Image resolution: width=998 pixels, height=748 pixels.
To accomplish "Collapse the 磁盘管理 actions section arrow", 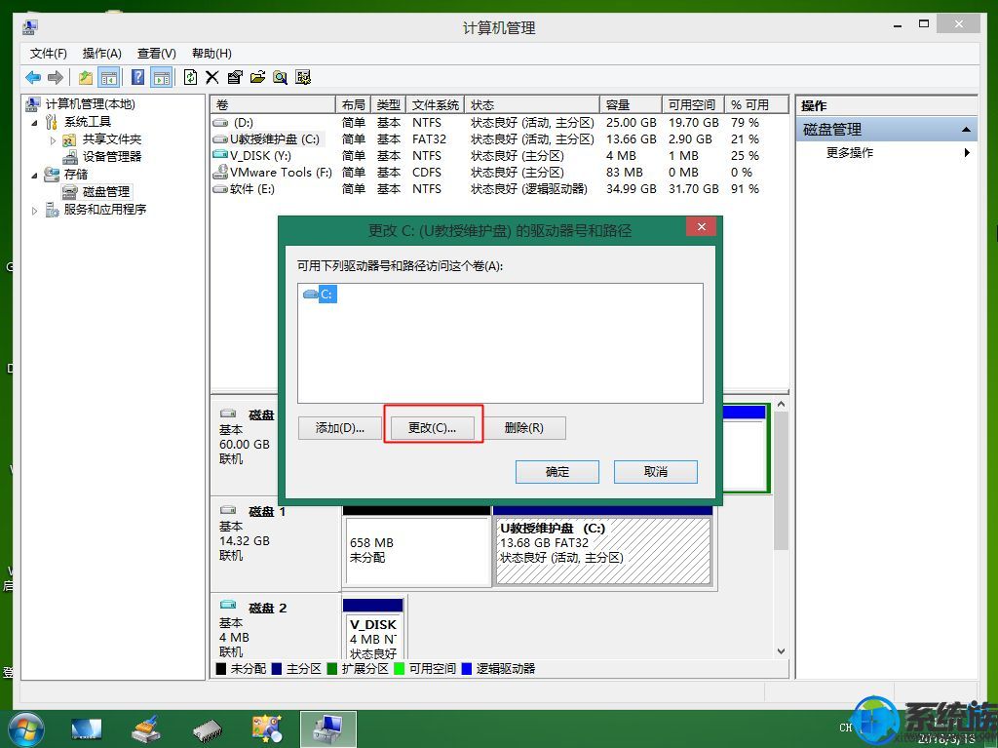I will coord(966,130).
